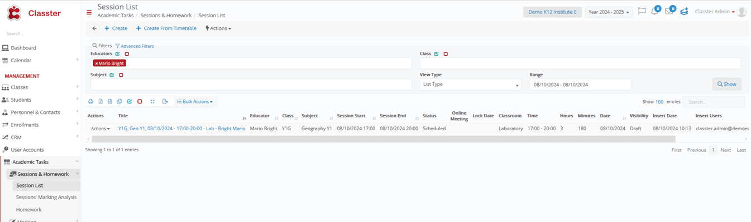Click the Academic Tasks breadcrumb
The height and width of the screenshot is (222, 751).
(x=116, y=16)
